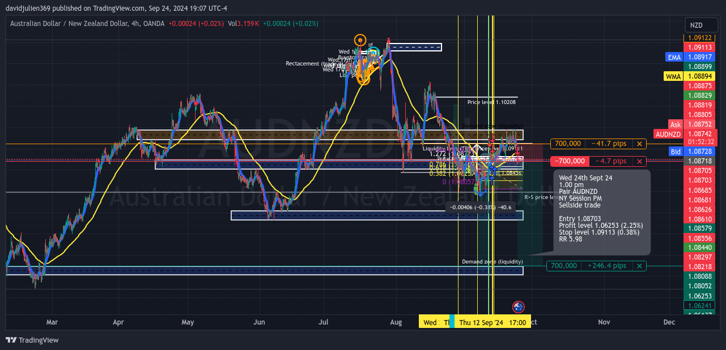Click the −41.7 pips order label
726x350 pixels.
click(609, 144)
